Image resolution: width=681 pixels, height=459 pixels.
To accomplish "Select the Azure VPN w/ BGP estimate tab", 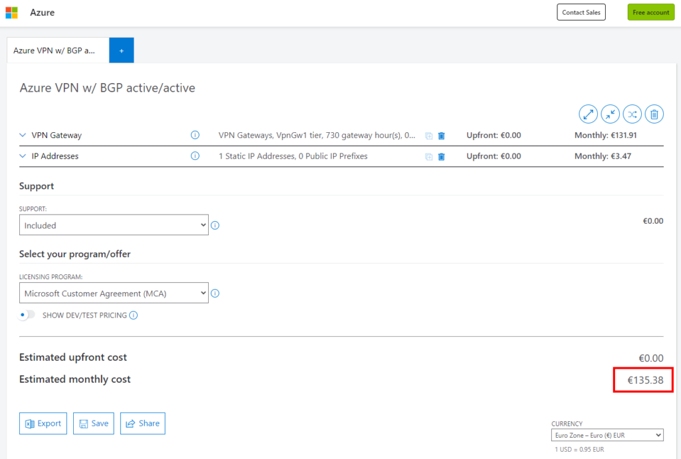I will [58, 50].
